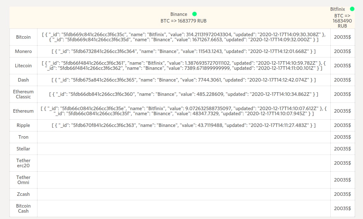The image size is (363, 219).
Task: Select the Zcash row label
Action: click(23, 194)
